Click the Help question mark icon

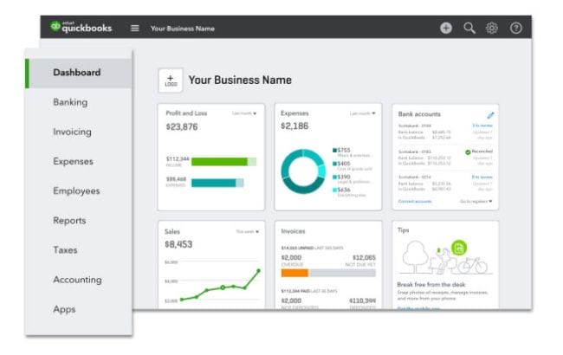[516, 28]
